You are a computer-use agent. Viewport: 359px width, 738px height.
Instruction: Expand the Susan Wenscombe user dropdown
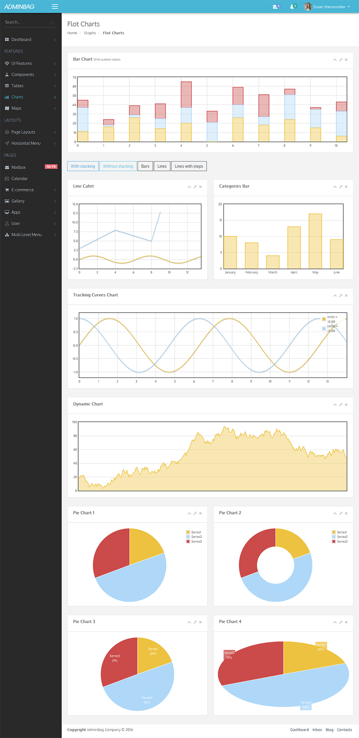349,7
